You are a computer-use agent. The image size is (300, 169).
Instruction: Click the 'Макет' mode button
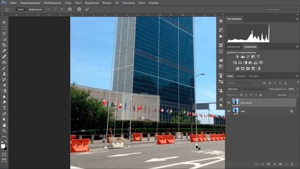(21, 9)
